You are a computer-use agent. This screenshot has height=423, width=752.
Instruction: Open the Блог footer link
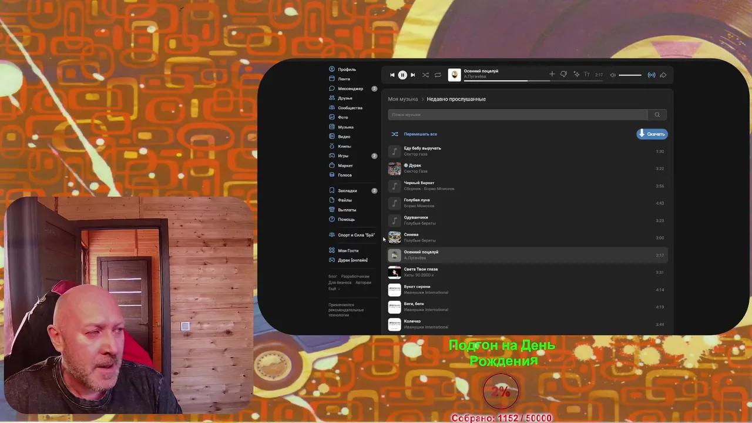[333, 276]
